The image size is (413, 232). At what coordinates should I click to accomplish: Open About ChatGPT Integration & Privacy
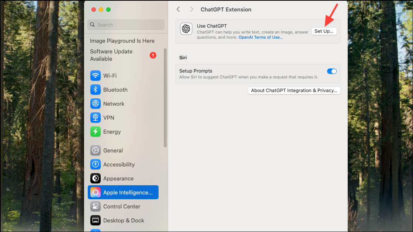294,91
